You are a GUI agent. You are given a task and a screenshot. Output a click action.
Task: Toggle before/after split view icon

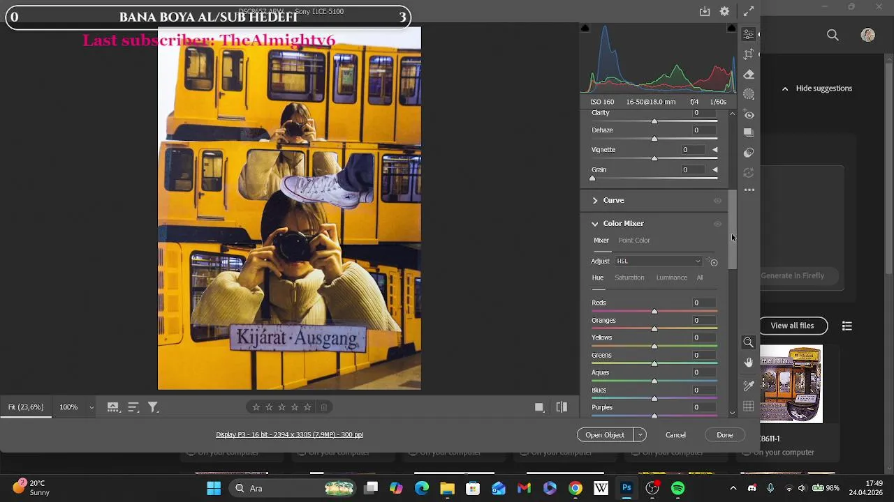click(562, 407)
